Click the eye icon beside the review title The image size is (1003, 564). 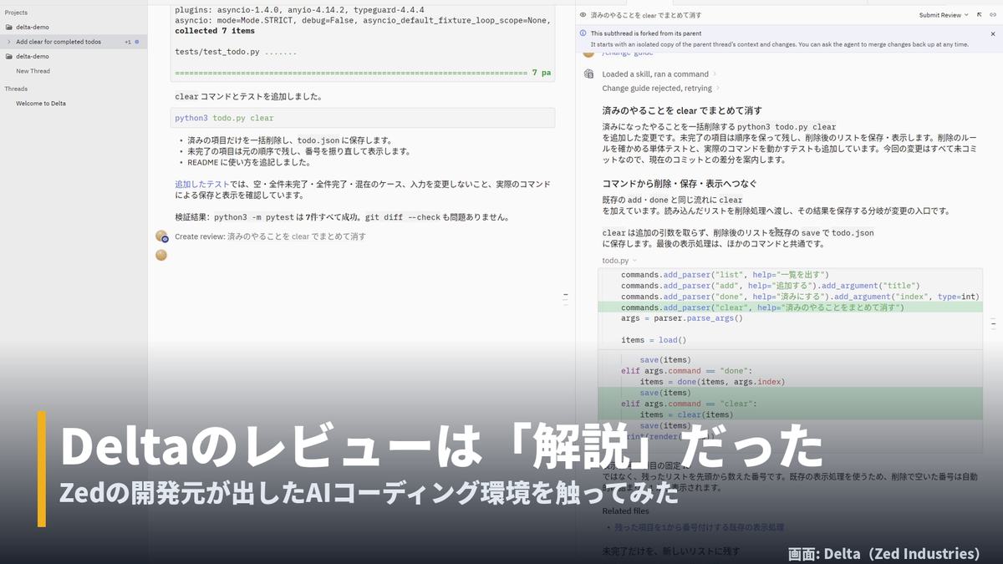click(x=583, y=15)
